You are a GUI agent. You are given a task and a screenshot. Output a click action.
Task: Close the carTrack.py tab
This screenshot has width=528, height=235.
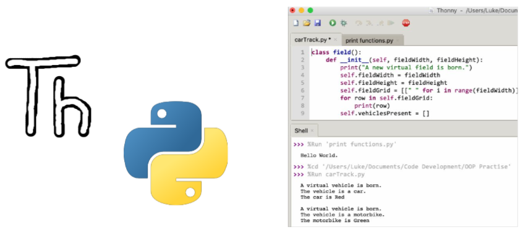point(336,40)
